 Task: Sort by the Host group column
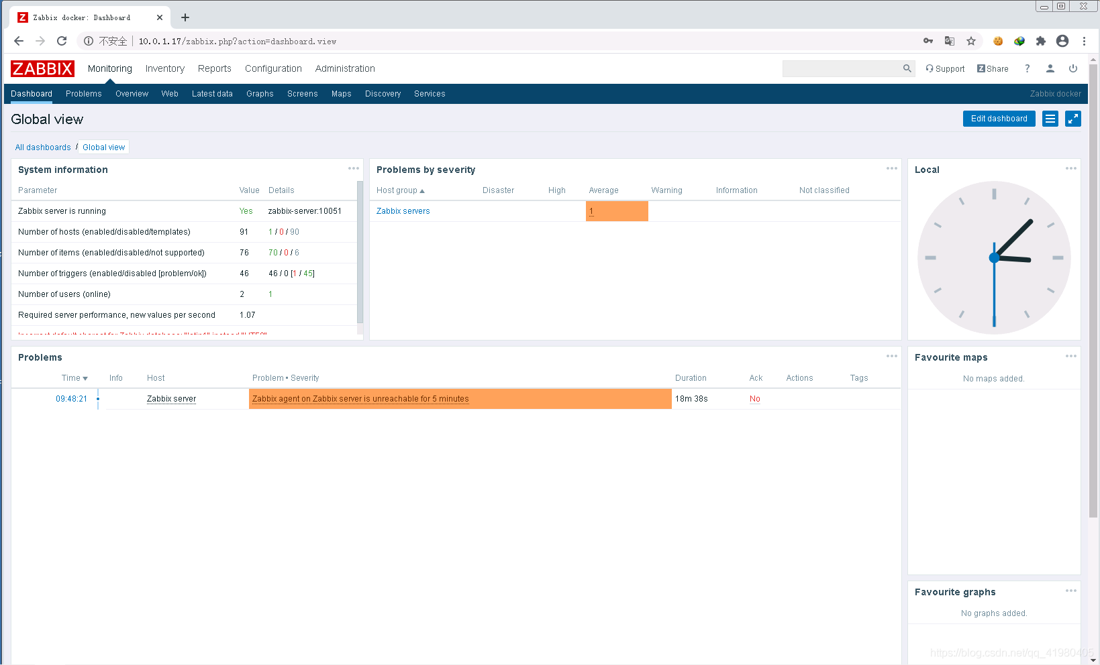401,190
